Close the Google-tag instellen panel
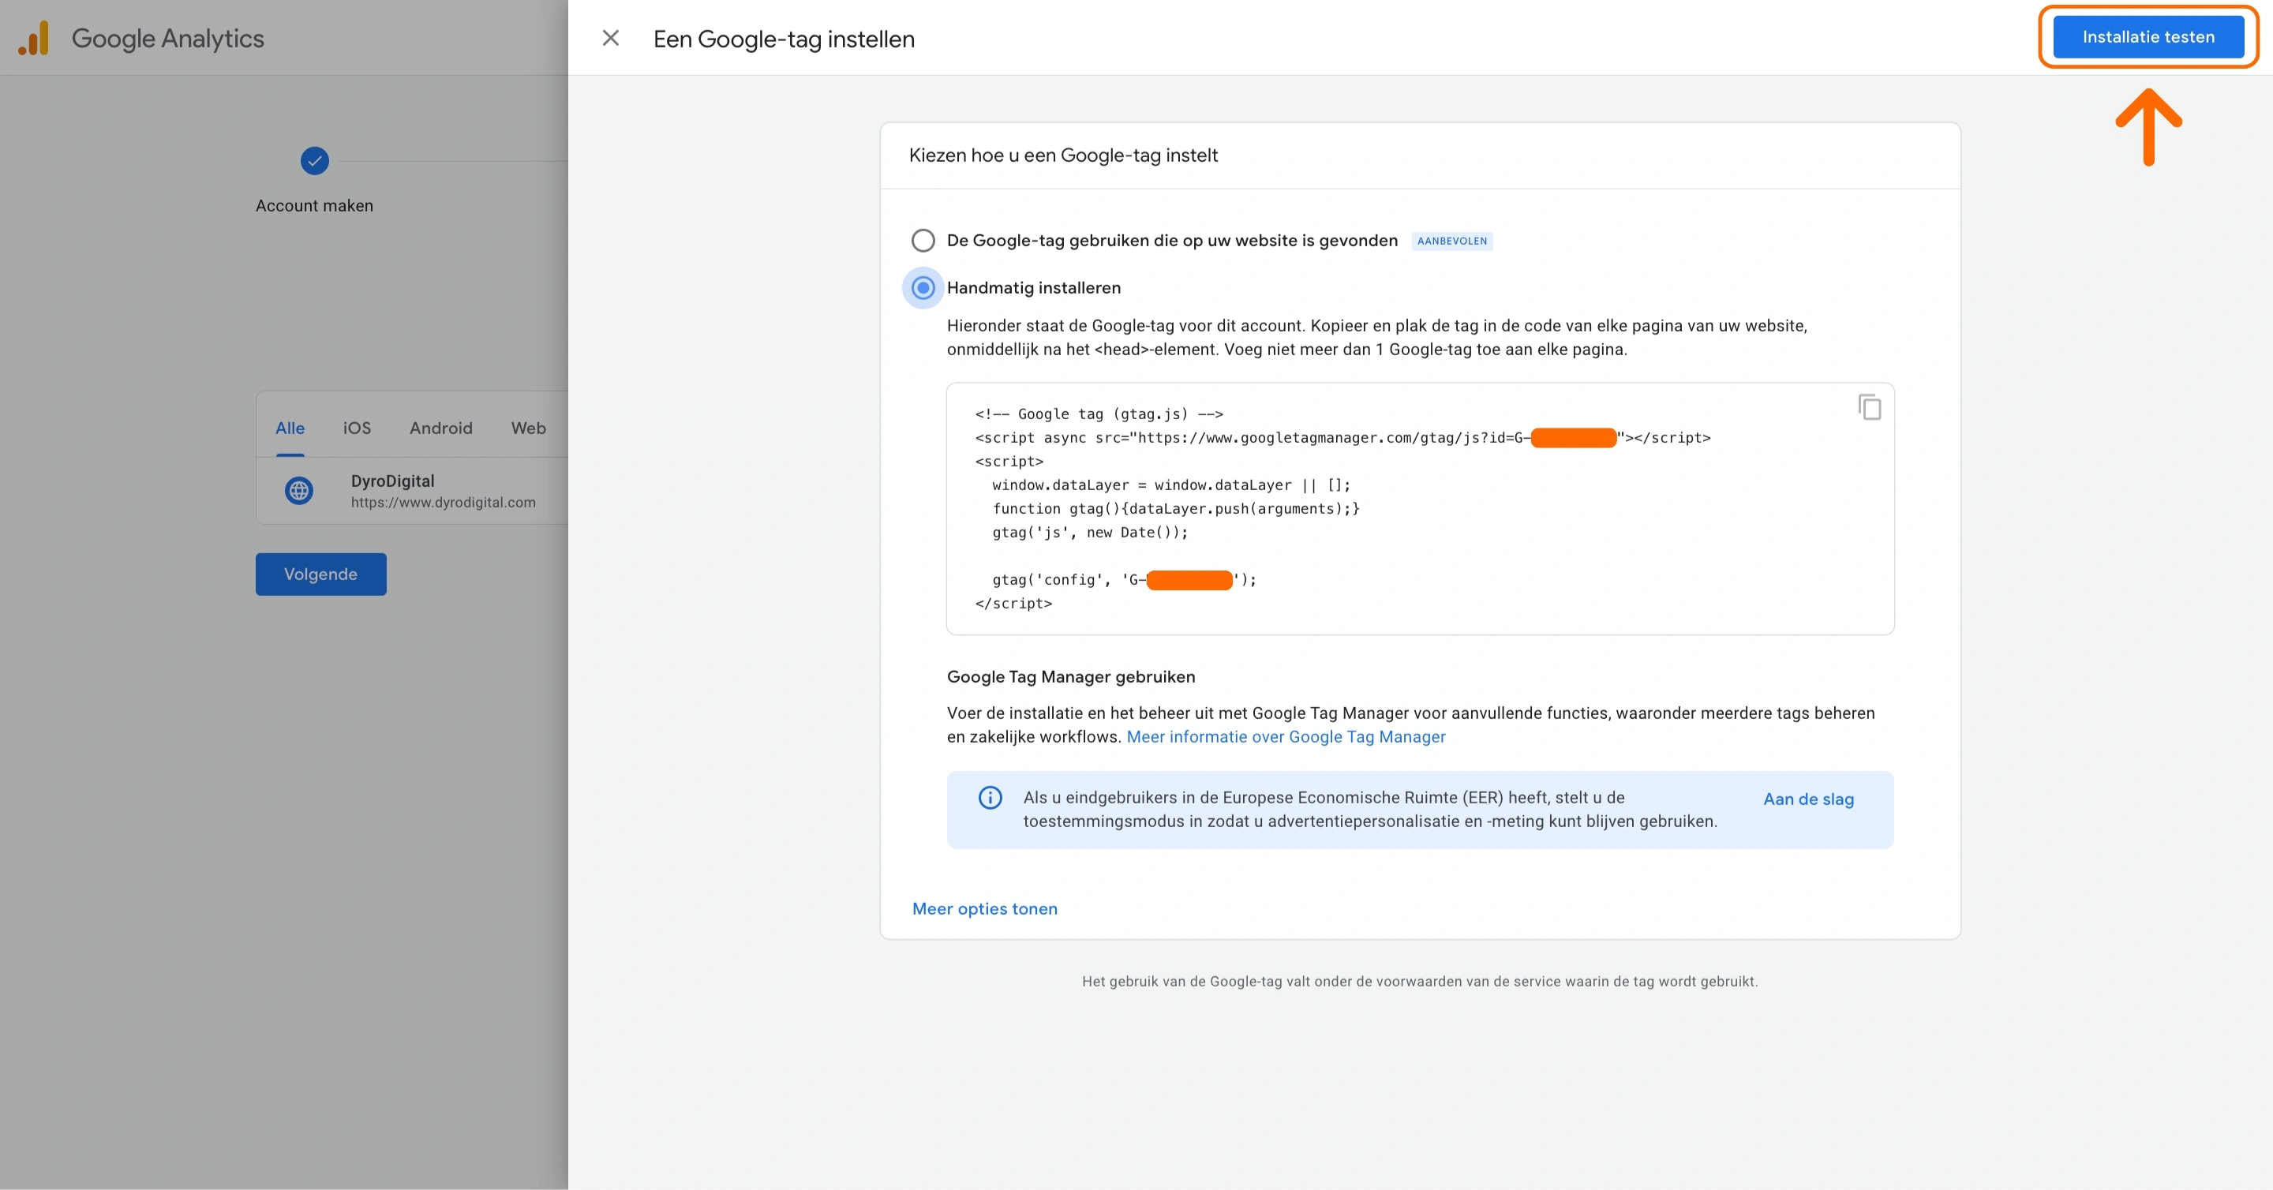This screenshot has width=2273, height=1190. [611, 38]
